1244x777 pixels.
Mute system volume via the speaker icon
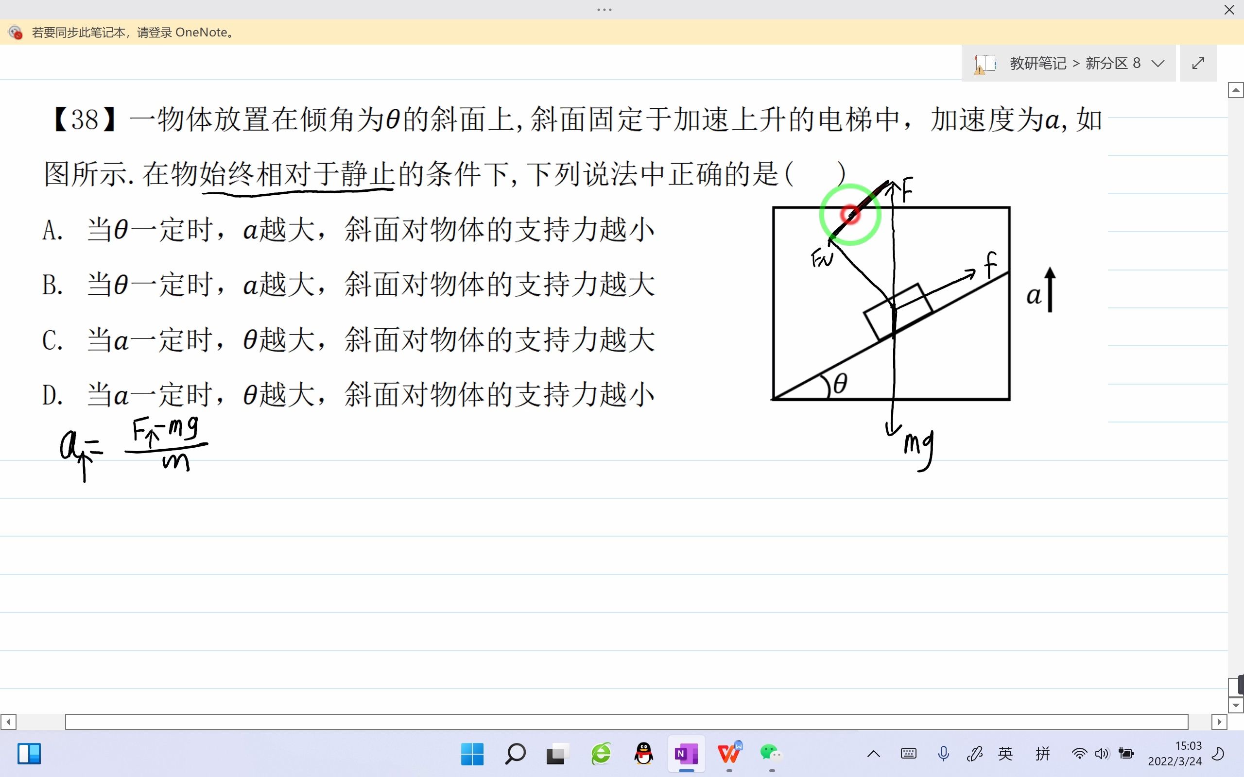(1102, 753)
